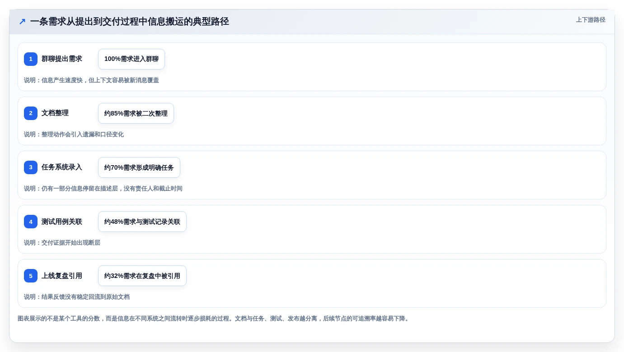
Task: Select step number 2 badge
Action: (31, 113)
